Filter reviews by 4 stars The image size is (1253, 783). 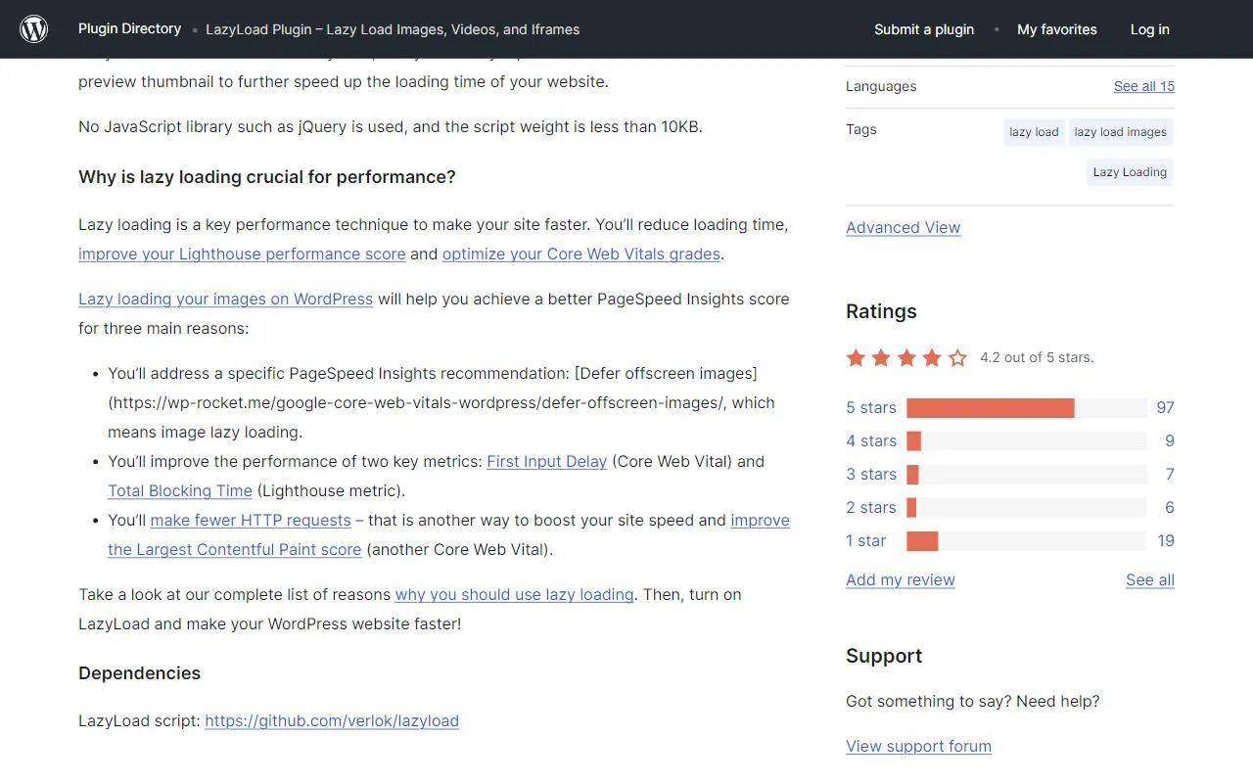pos(871,440)
